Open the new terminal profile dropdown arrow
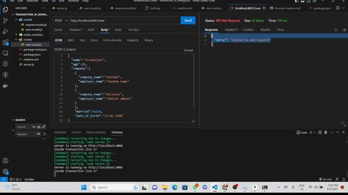 click(314, 132)
